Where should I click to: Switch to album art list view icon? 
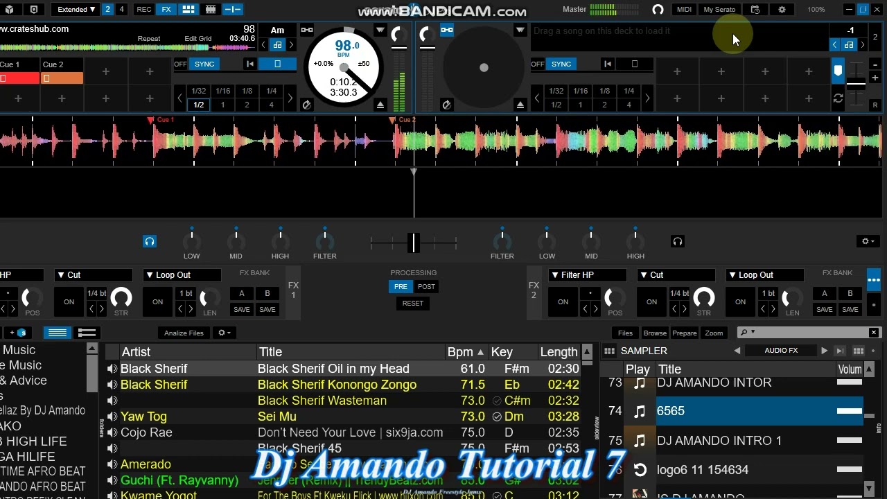pos(87,333)
